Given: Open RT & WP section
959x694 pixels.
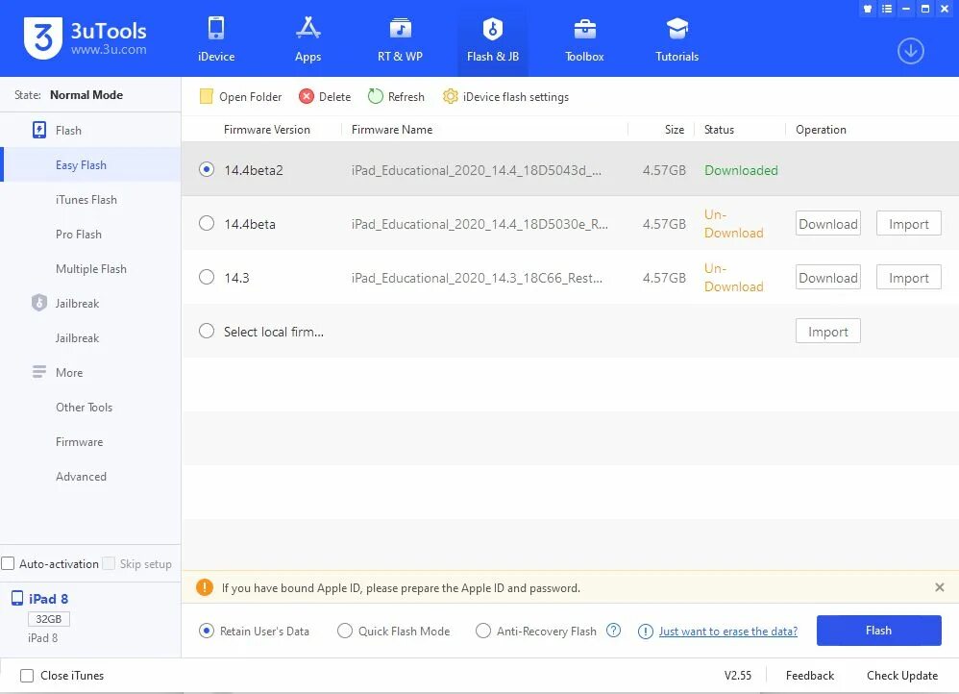Looking at the screenshot, I should click(x=400, y=39).
